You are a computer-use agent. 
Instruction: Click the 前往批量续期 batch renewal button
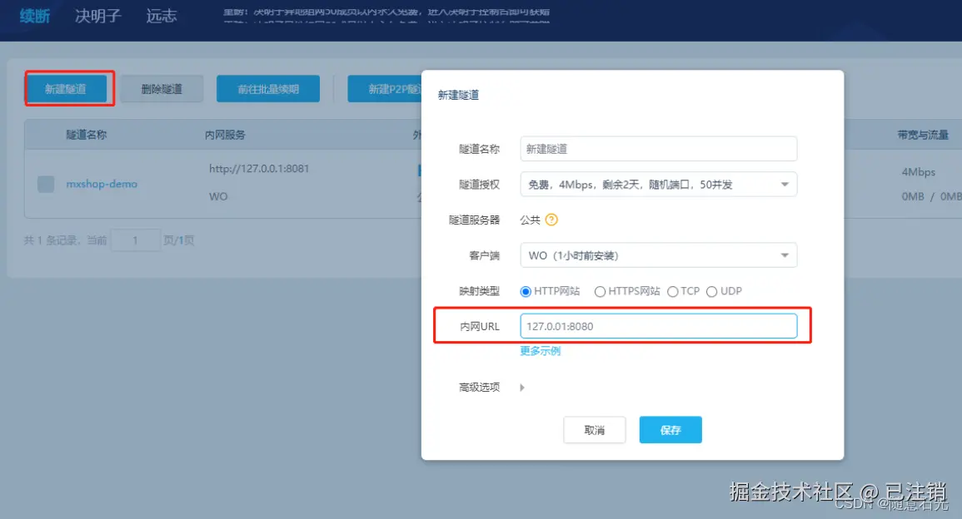[267, 88]
